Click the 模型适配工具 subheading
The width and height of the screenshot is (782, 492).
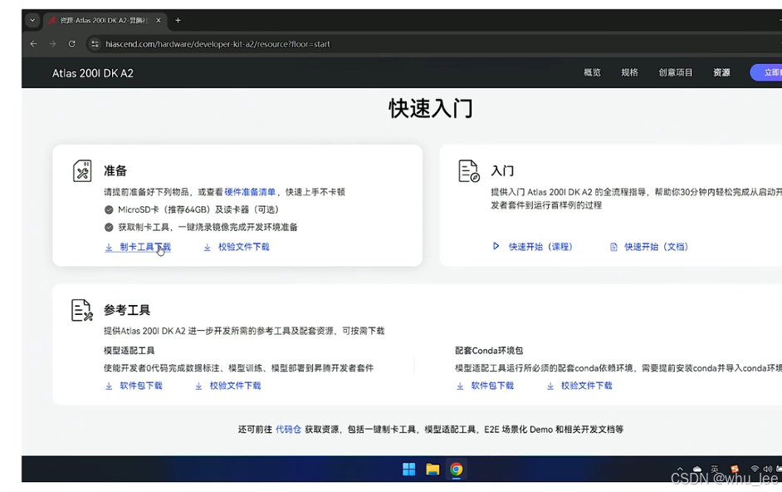130,351
